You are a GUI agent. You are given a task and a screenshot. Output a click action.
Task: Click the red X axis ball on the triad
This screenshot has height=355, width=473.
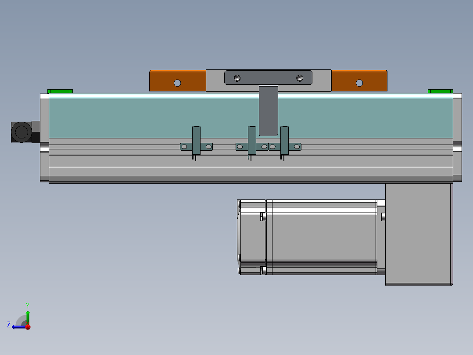point(28,327)
